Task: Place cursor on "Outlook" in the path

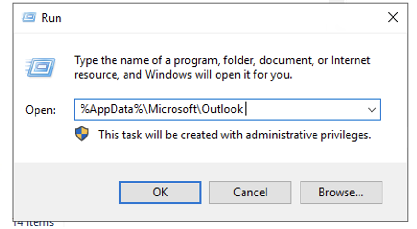Action: coord(222,110)
